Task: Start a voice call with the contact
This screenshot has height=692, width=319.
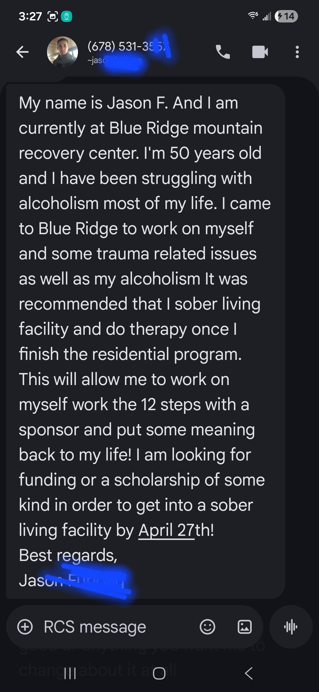Action: (223, 52)
